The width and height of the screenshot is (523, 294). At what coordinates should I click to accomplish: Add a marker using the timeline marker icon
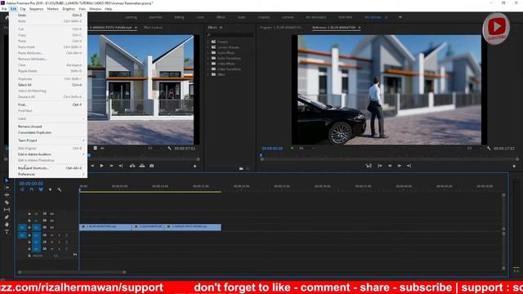(x=50, y=189)
